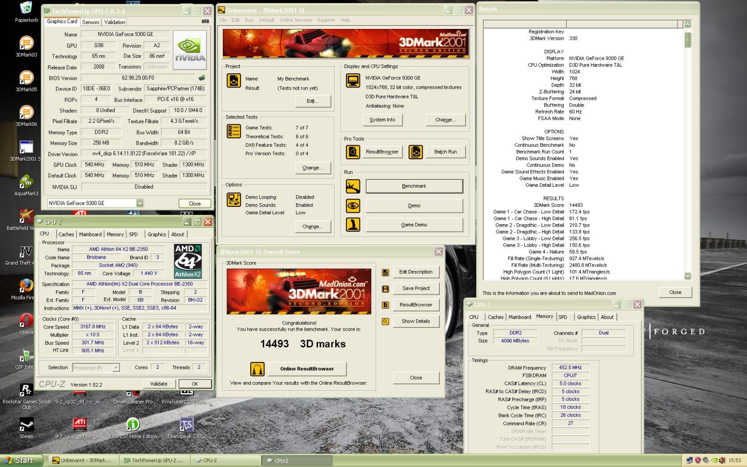Open SPD tab in right CPU-Z Memory window
This screenshot has height=467, width=747.
pyautogui.click(x=563, y=317)
